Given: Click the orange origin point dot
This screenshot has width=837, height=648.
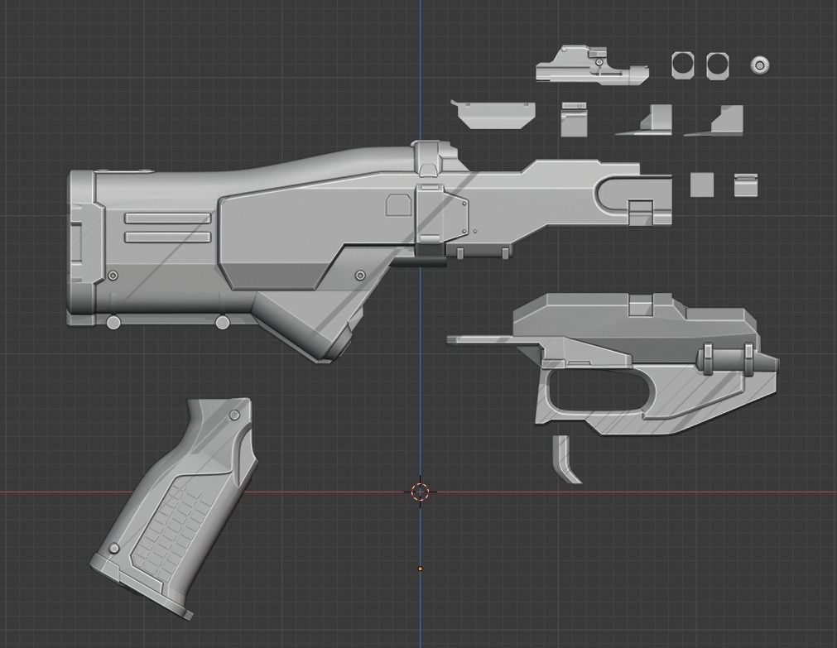Looking at the screenshot, I should (420, 569).
